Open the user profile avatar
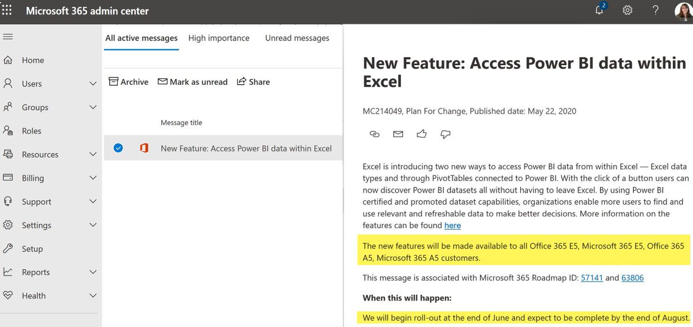Screen dimensions: 693x327 point(683,11)
